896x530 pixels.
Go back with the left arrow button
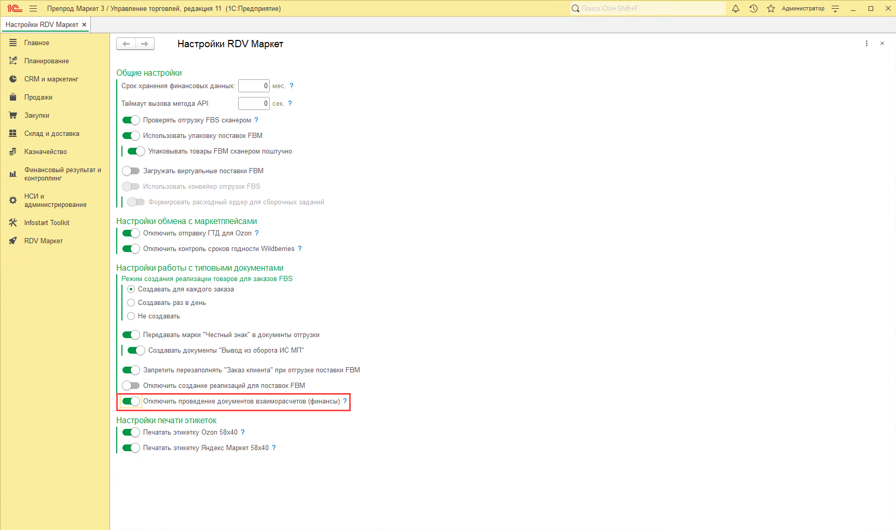(x=126, y=44)
